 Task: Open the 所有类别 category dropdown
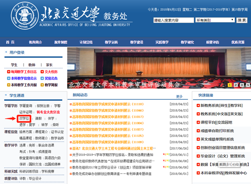pyautogui.click(x=215, y=20)
